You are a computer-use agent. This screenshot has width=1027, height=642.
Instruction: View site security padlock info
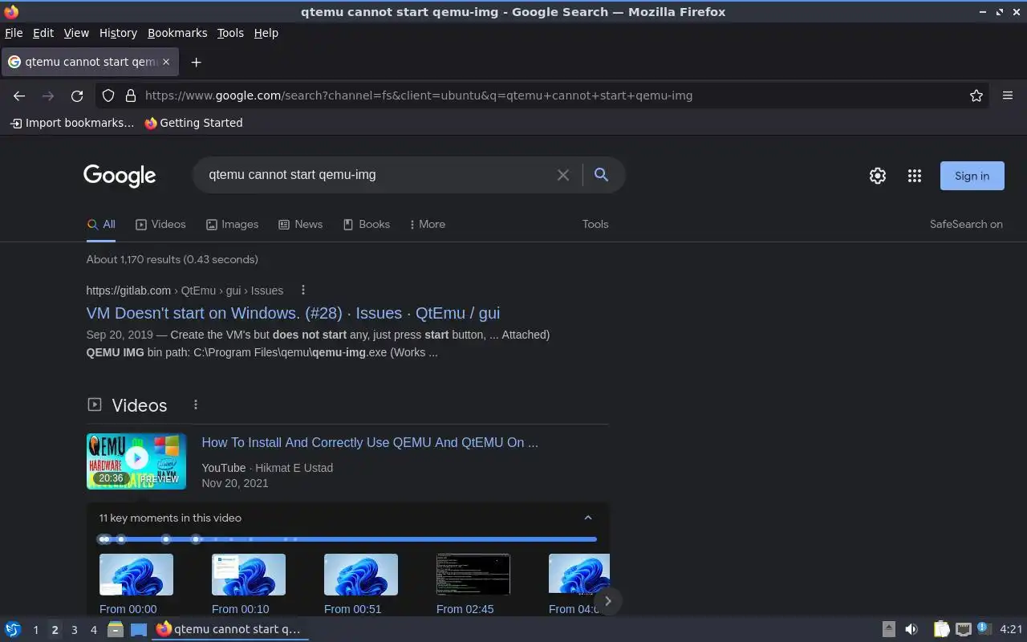point(131,95)
